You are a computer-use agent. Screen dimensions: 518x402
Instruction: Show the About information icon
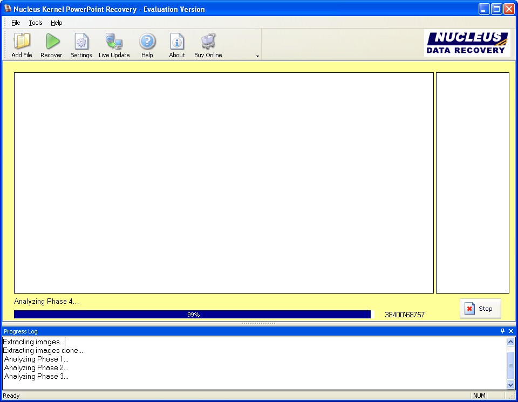pos(177,42)
